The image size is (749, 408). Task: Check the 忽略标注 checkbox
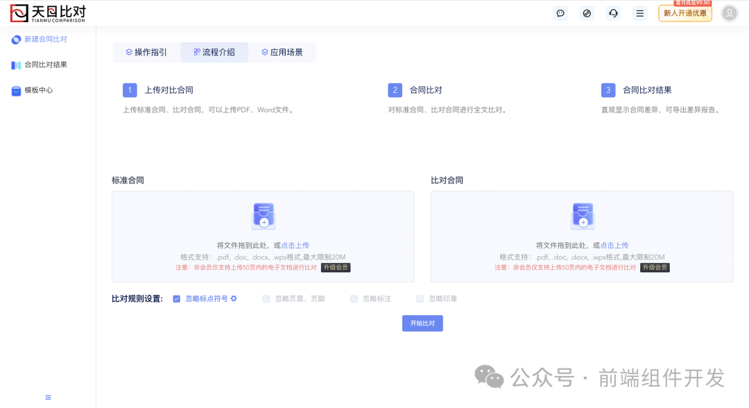[x=354, y=298]
